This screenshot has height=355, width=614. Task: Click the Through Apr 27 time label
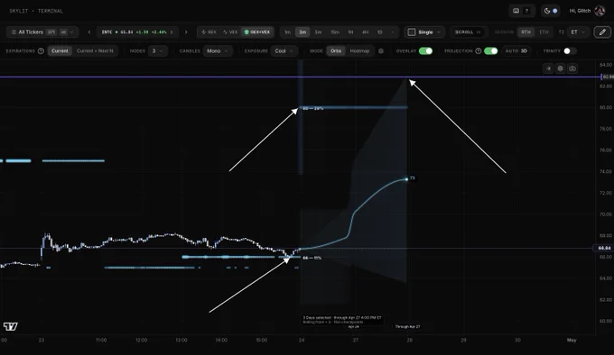(407, 326)
